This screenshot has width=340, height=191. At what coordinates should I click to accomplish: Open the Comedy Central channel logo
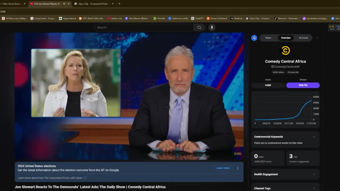(x=286, y=50)
